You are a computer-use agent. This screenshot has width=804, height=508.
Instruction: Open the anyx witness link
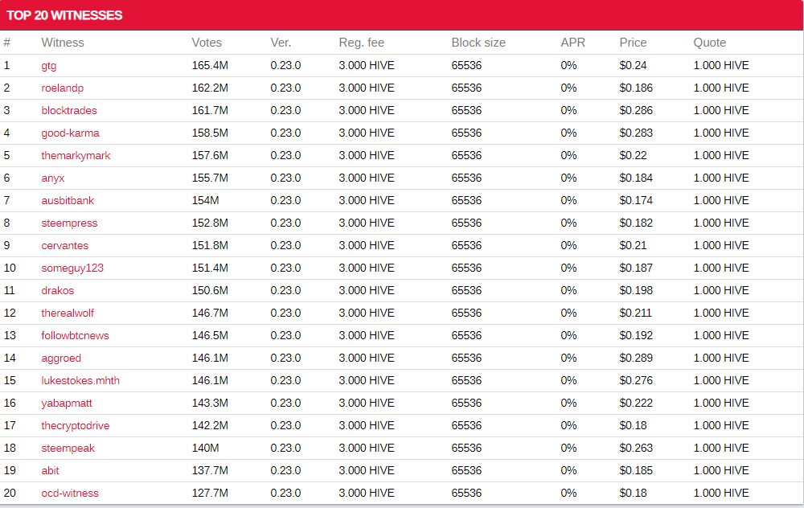point(53,178)
